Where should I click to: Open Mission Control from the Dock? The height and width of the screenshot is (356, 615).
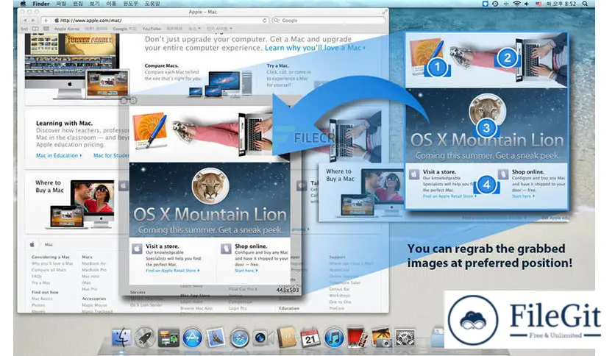click(x=168, y=338)
